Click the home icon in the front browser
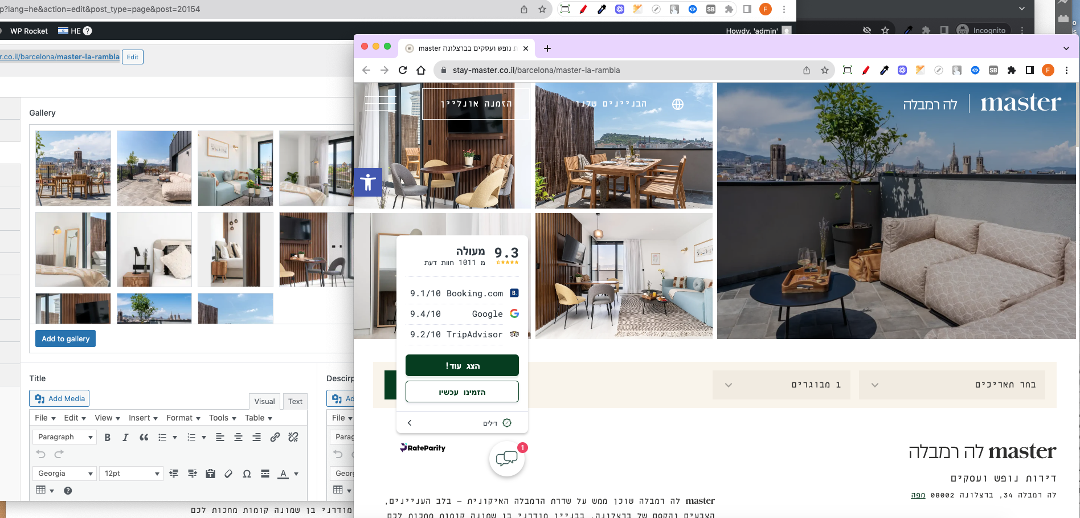1080x518 pixels. [421, 70]
